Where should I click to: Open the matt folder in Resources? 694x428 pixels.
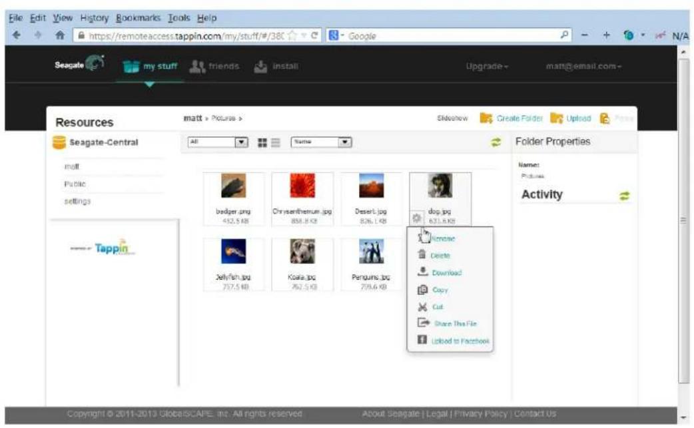(72, 166)
